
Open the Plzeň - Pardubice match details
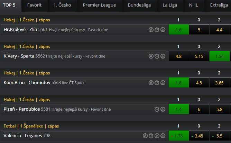(x=22, y=109)
